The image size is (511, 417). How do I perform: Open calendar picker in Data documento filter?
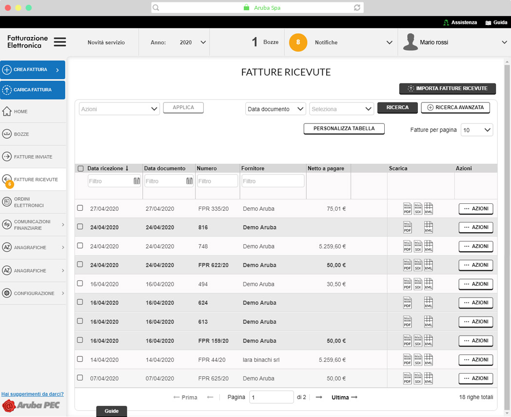pyautogui.click(x=189, y=181)
